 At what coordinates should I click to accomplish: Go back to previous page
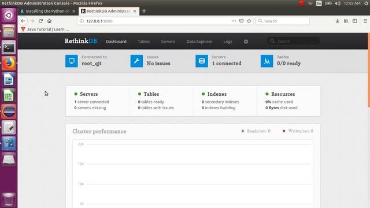point(23,21)
